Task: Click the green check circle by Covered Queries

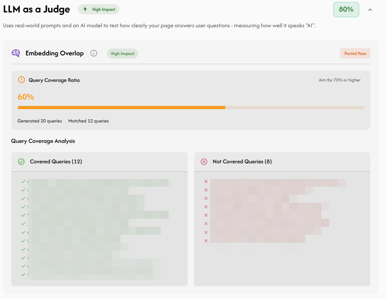Action: tap(21, 162)
